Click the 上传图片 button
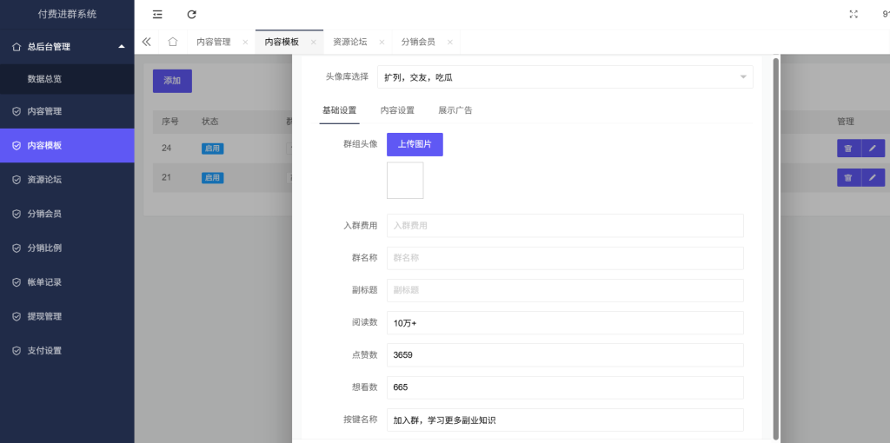The image size is (890, 443). click(415, 145)
